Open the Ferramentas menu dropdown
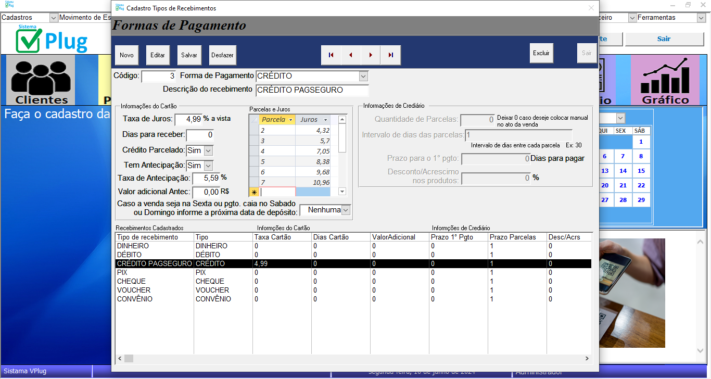The image size is (711, 379). [x=701, y=18]
